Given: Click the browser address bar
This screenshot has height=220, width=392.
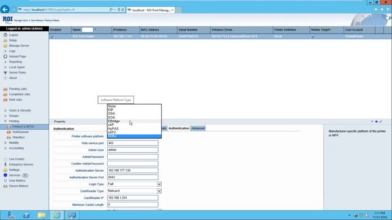Looking at the screenshot, I should 65,10.
